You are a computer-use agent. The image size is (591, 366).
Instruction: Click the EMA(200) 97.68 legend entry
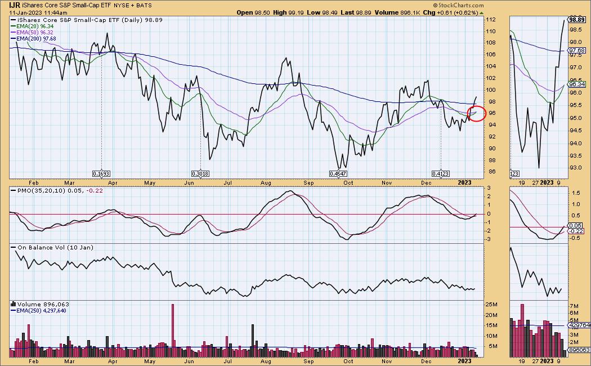34,38
